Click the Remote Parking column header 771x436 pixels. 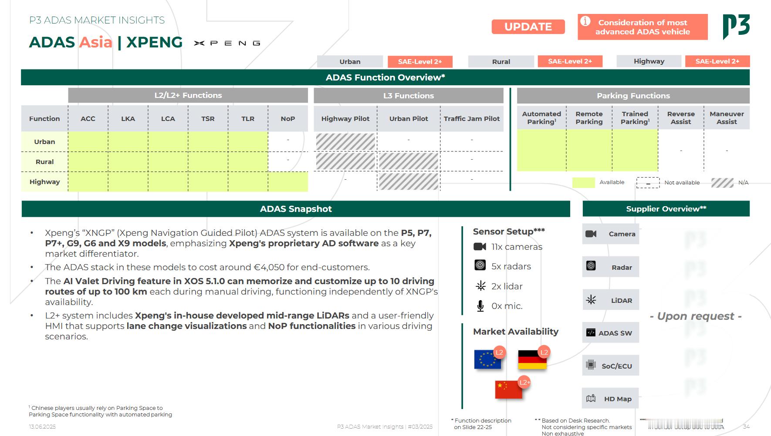tap(589, 117)
